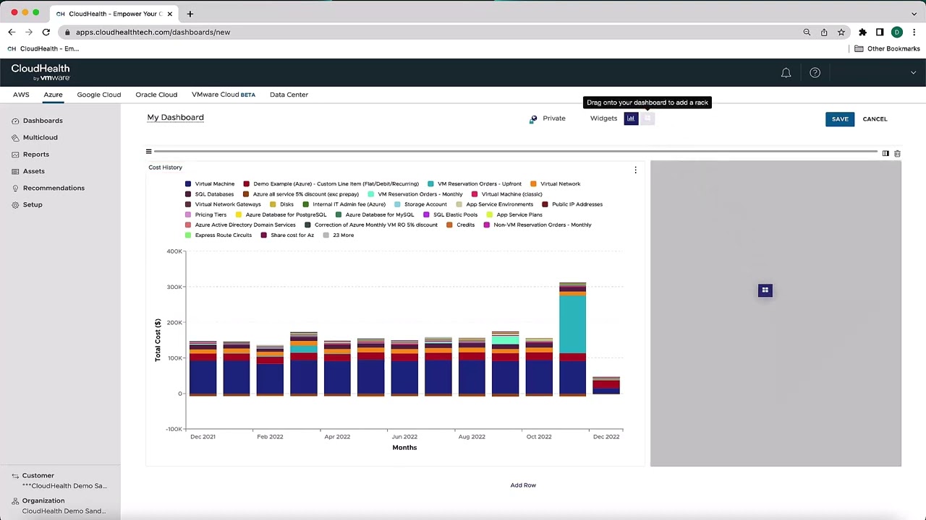Click the Reports sidebar icon
Screen dimensions: 926x520
[x=15, y=155]
